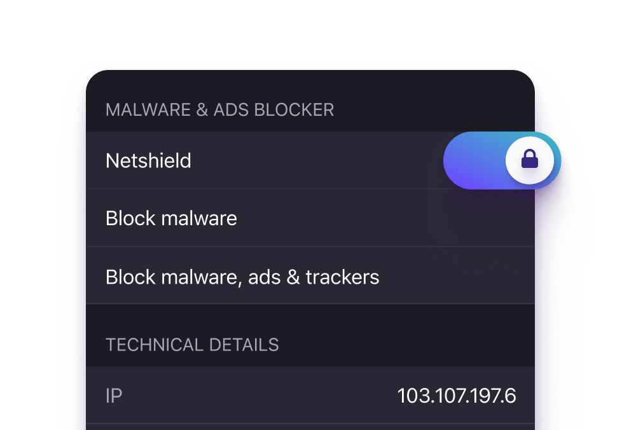Select the IP row label
Viewport: 629px width, 430px height.
click(114, 396)
